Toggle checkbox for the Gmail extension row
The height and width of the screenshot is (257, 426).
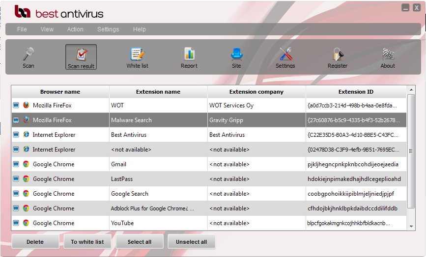point(16,164)
